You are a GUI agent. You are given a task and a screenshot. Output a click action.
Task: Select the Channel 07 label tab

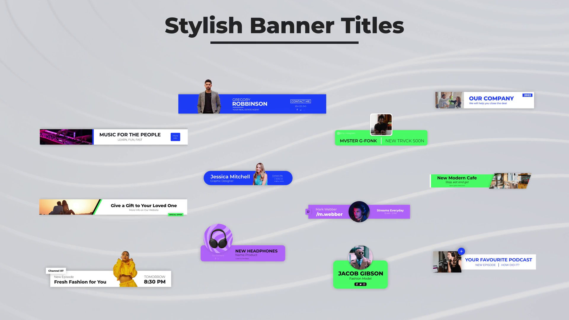[x=56, y=271]
